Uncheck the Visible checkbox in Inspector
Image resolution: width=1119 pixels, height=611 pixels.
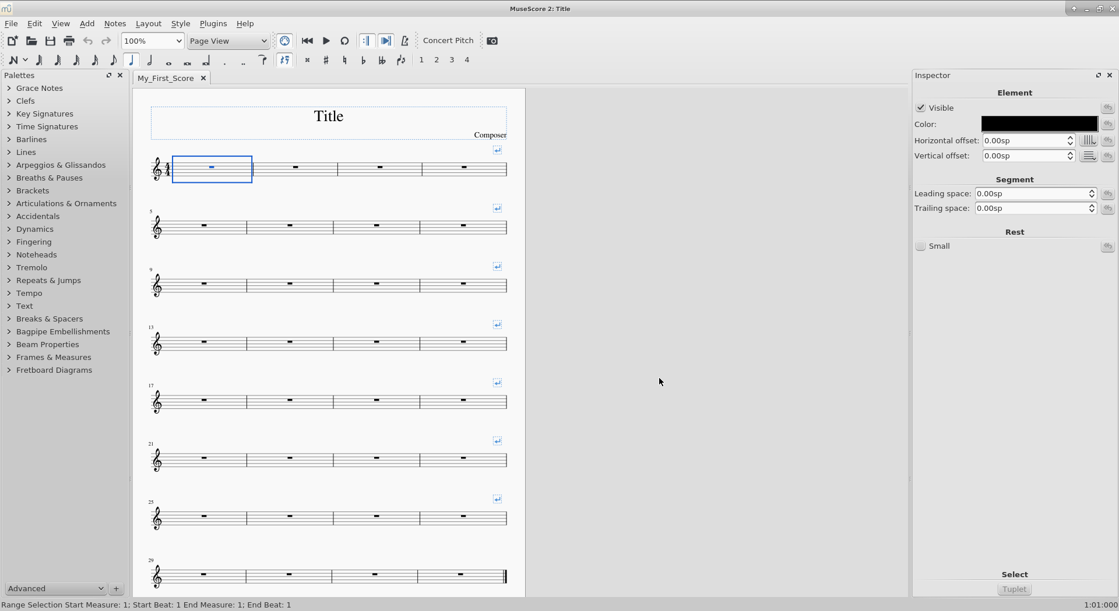[x=921, y=108]
